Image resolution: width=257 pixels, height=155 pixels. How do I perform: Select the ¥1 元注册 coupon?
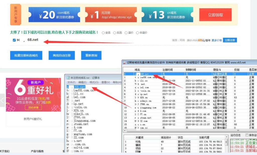click(111, 15)
